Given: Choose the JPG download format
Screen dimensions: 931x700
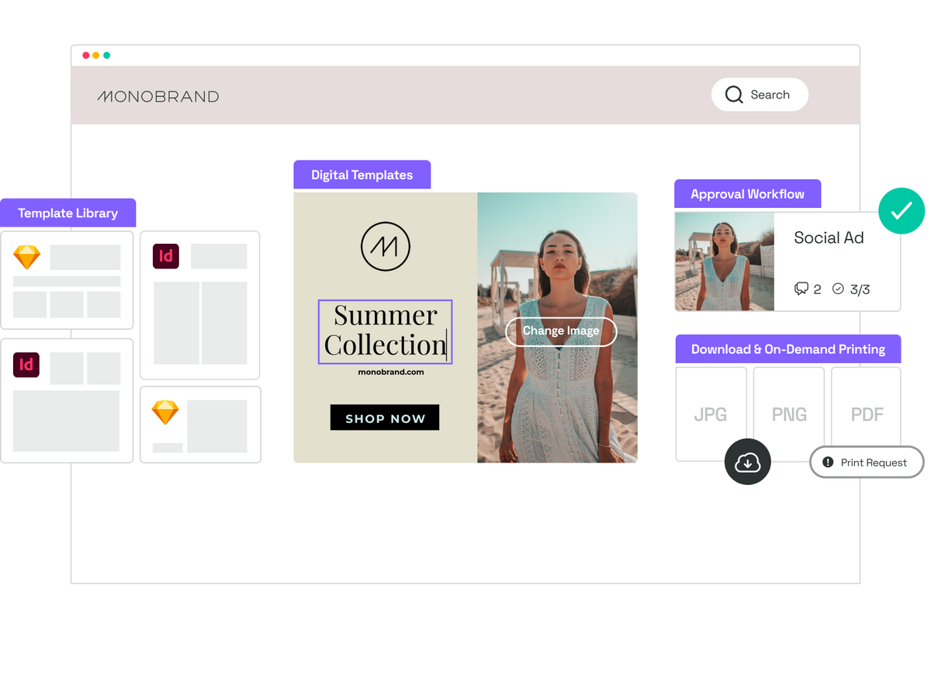Looking at the screenshot, I should point(711,414).
